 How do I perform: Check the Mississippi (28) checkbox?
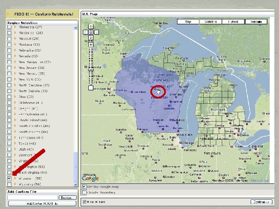(x=9, y=33)
